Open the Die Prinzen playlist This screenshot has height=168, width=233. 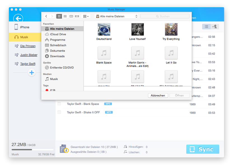point(28,46)
